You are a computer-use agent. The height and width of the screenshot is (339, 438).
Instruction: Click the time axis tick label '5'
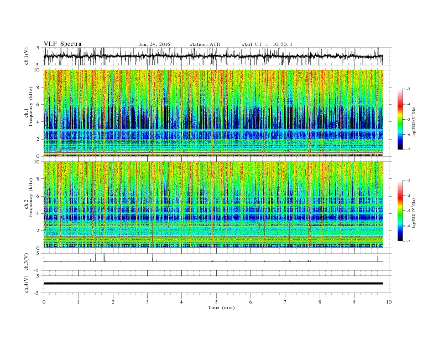(216, 302)
